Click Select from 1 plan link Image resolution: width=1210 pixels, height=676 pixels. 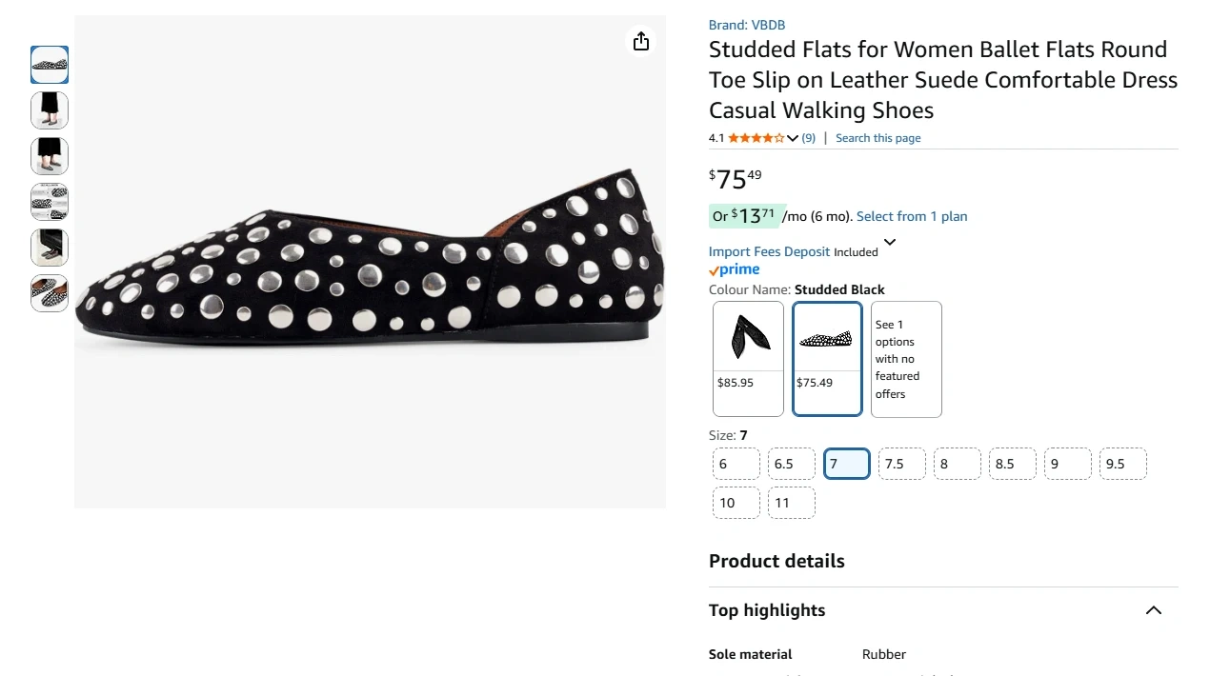tap(911, 216)
